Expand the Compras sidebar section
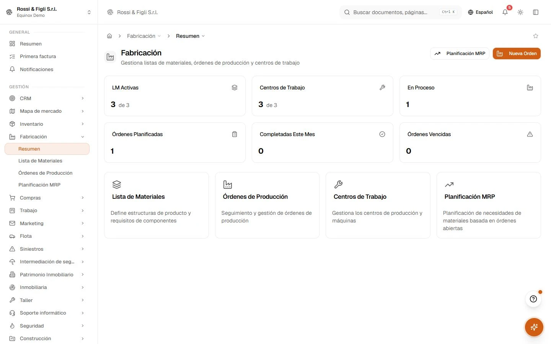551x344 pixels. (47, 198)
